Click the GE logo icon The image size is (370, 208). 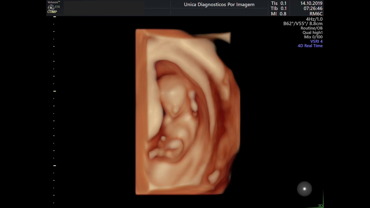(51, 8)
